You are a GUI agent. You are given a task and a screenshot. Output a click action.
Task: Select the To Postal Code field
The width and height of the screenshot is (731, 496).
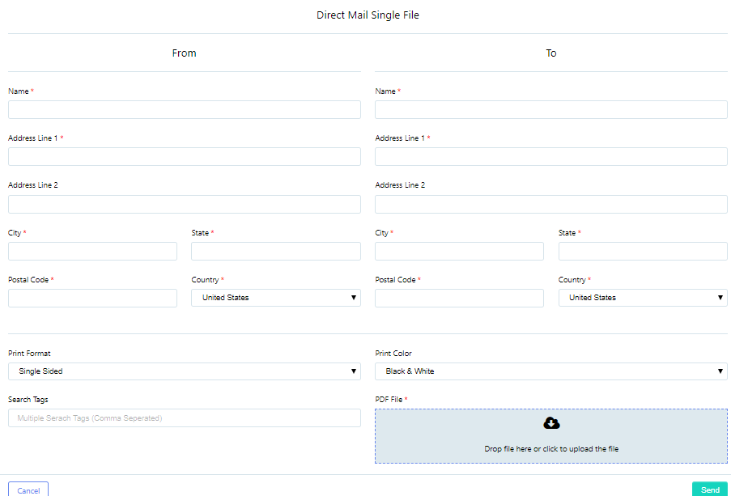[x=459, y=298]
